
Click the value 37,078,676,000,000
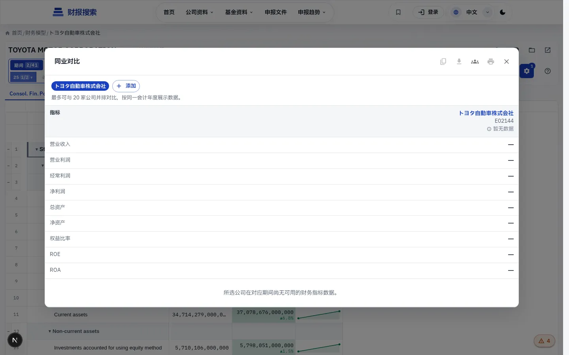point(265,312)
